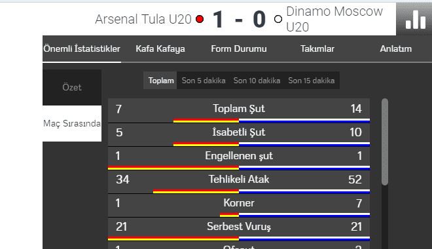
Task: Select the Takımlar tab
Action: pos(317,48)
